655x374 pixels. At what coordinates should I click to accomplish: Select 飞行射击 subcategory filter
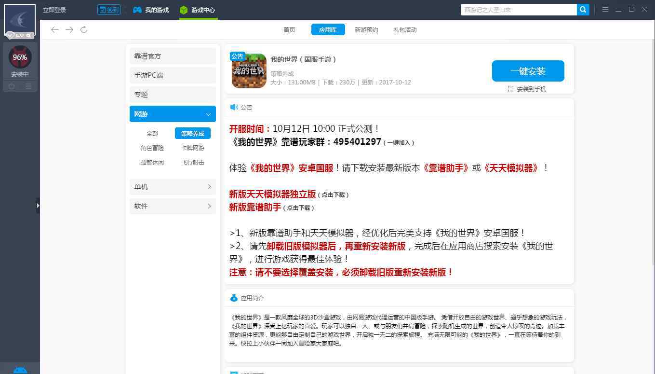[193, 163]
